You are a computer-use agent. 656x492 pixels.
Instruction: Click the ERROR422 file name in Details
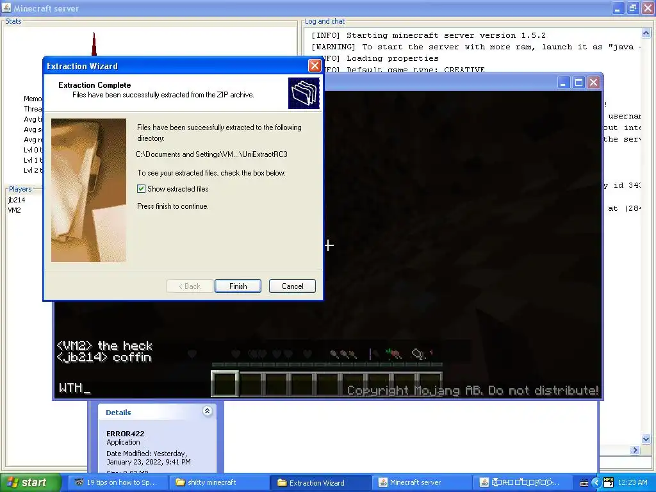[125, 434]
